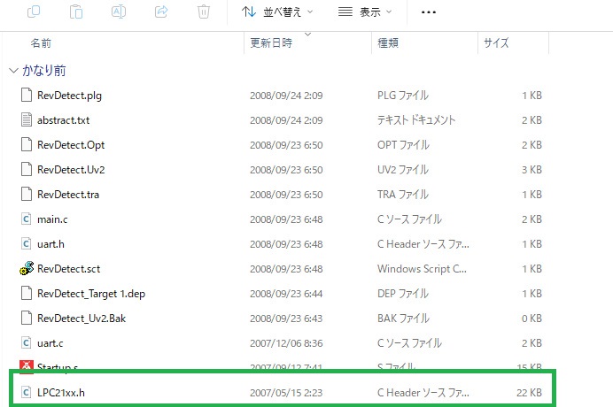This screenshot has height=407, width=613.
Task: Open the three-dot more options menu
Action: (x=429, y=12)
